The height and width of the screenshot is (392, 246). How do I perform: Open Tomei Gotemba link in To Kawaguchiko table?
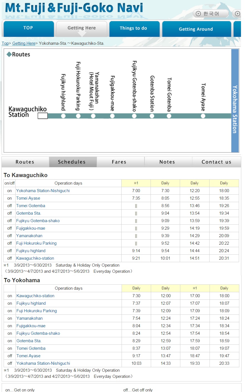(31, 206)
